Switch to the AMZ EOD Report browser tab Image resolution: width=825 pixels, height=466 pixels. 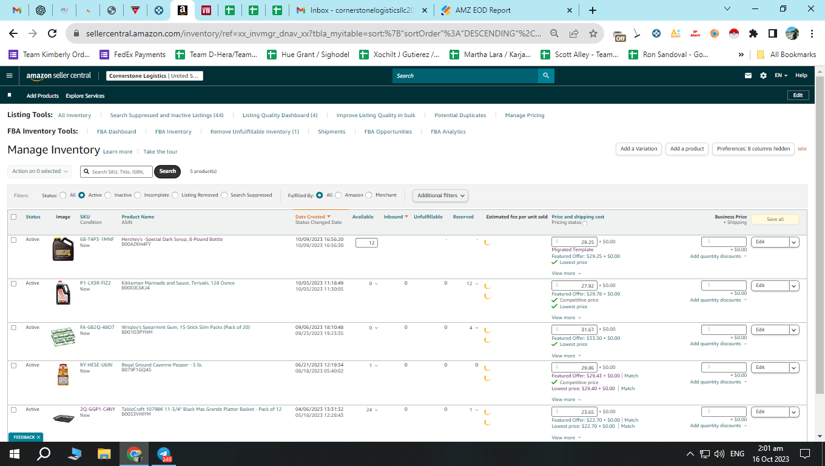507,10
